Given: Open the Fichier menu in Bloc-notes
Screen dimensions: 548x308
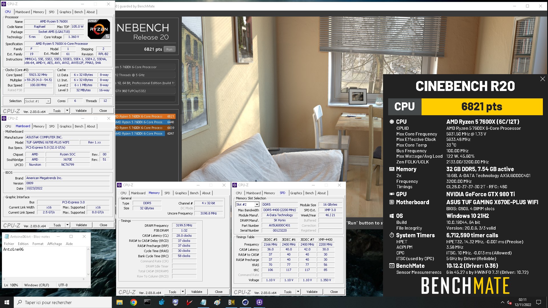Looking at the screenshot, I should click(9, 244).
